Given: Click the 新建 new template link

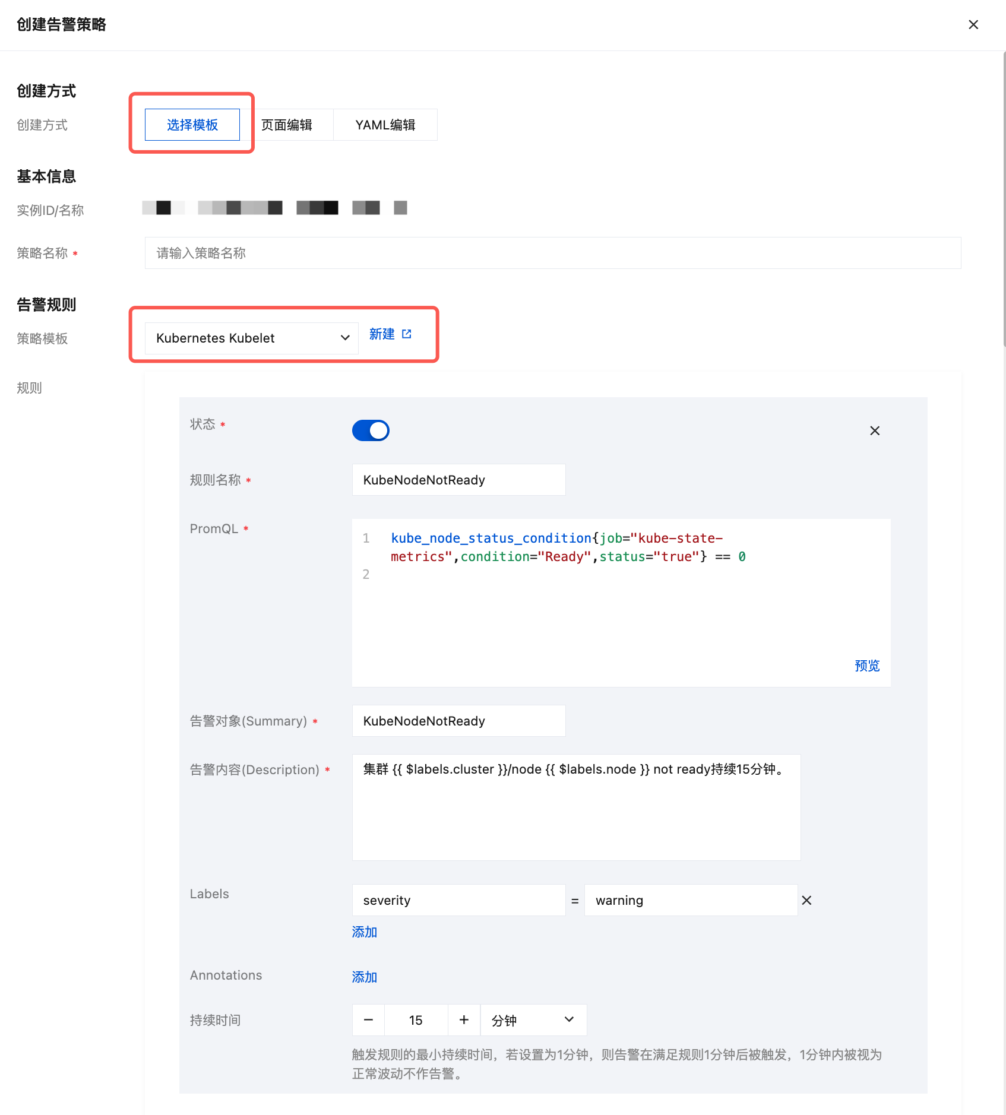Looking at the screenshot, I should (382, 334).
